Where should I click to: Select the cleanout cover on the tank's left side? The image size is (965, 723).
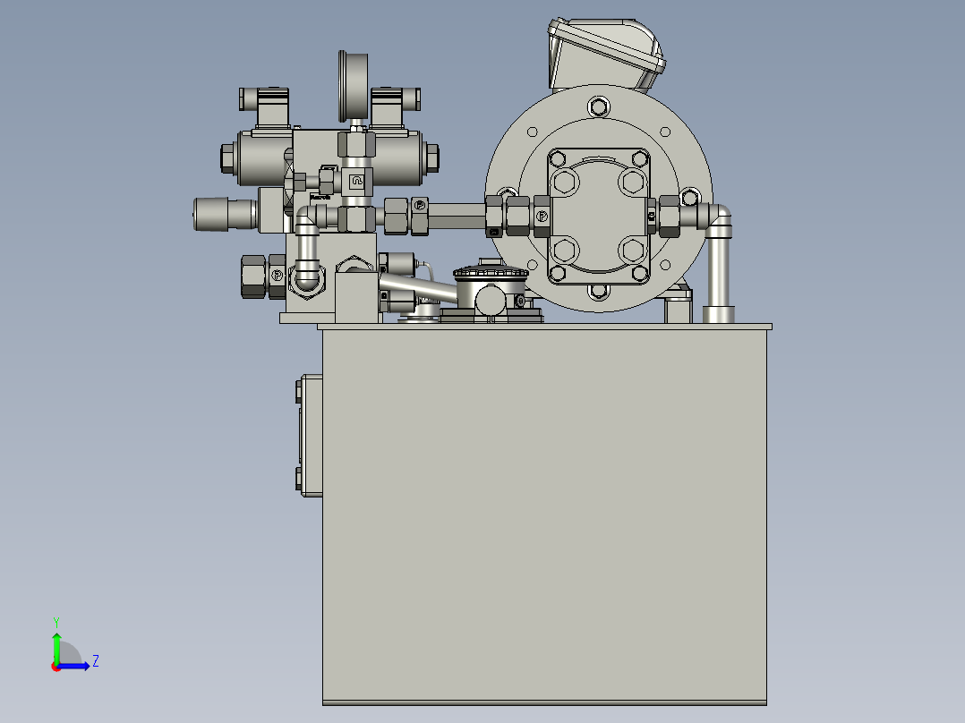click(310, 435)
